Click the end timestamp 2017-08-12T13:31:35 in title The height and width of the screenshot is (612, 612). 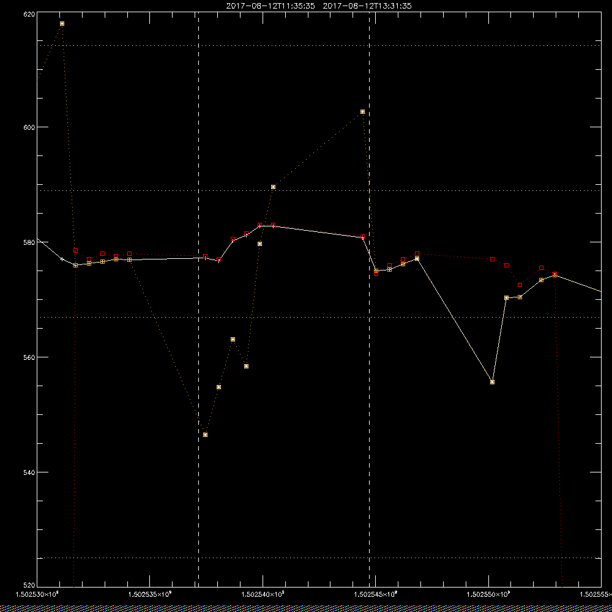tap(367, 6)
